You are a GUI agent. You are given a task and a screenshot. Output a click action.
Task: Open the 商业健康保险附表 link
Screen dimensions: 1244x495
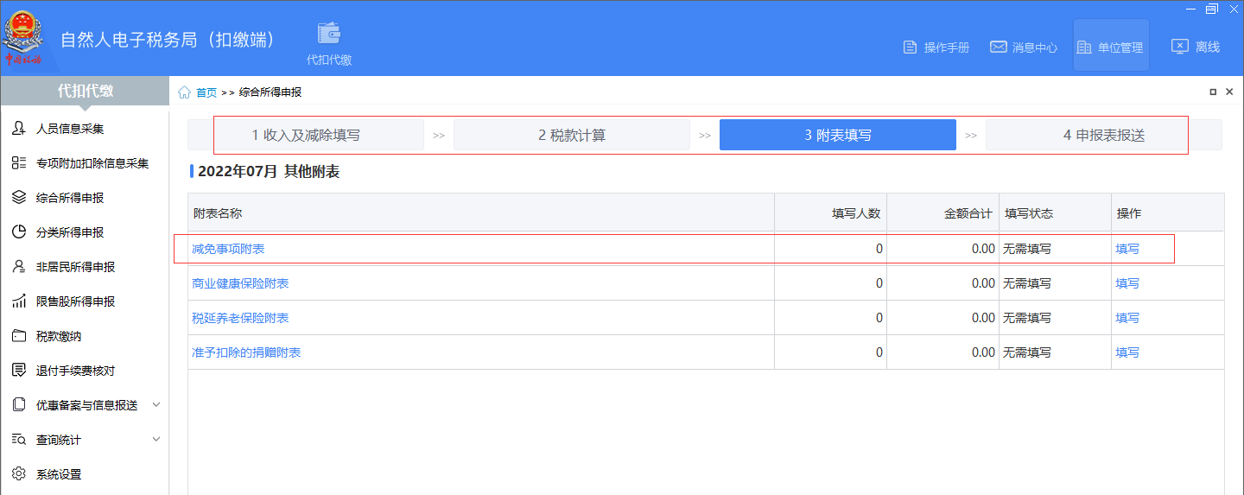240,283
